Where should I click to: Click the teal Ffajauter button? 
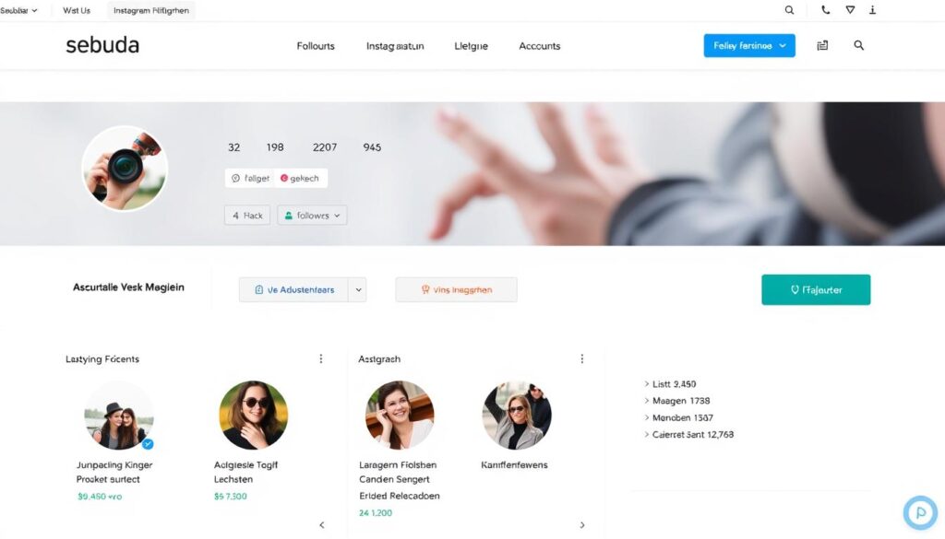point(816,288)
